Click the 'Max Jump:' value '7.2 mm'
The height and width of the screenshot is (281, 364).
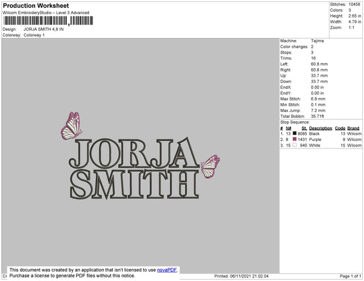point(318,110)
